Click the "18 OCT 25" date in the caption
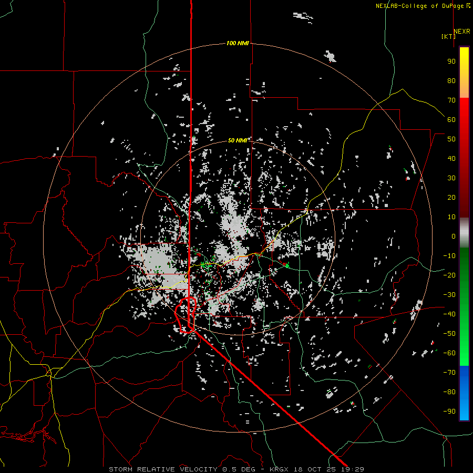The width and height of the screenshot is (473, 473). (x=315, y=469)
